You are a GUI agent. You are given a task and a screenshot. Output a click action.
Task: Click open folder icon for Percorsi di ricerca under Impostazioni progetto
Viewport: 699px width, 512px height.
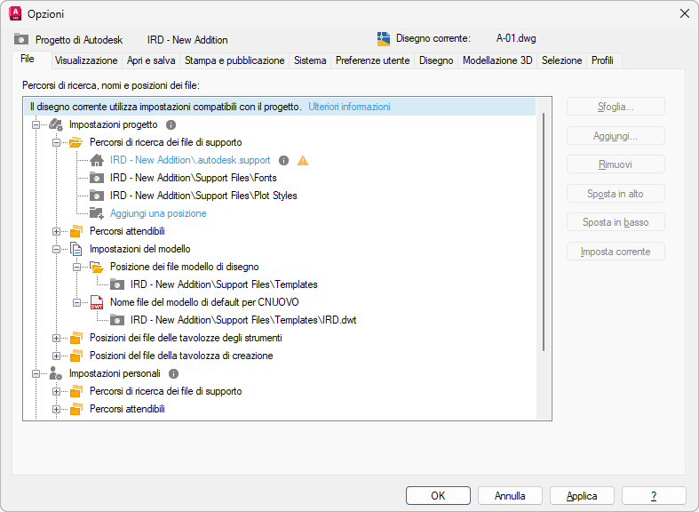76,142
